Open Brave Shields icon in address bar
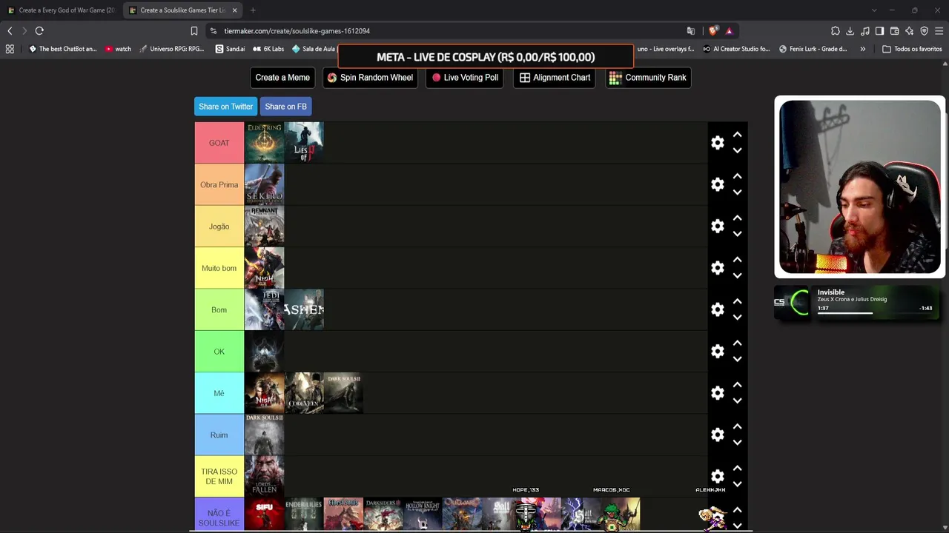949x533 pixels. 713,31
